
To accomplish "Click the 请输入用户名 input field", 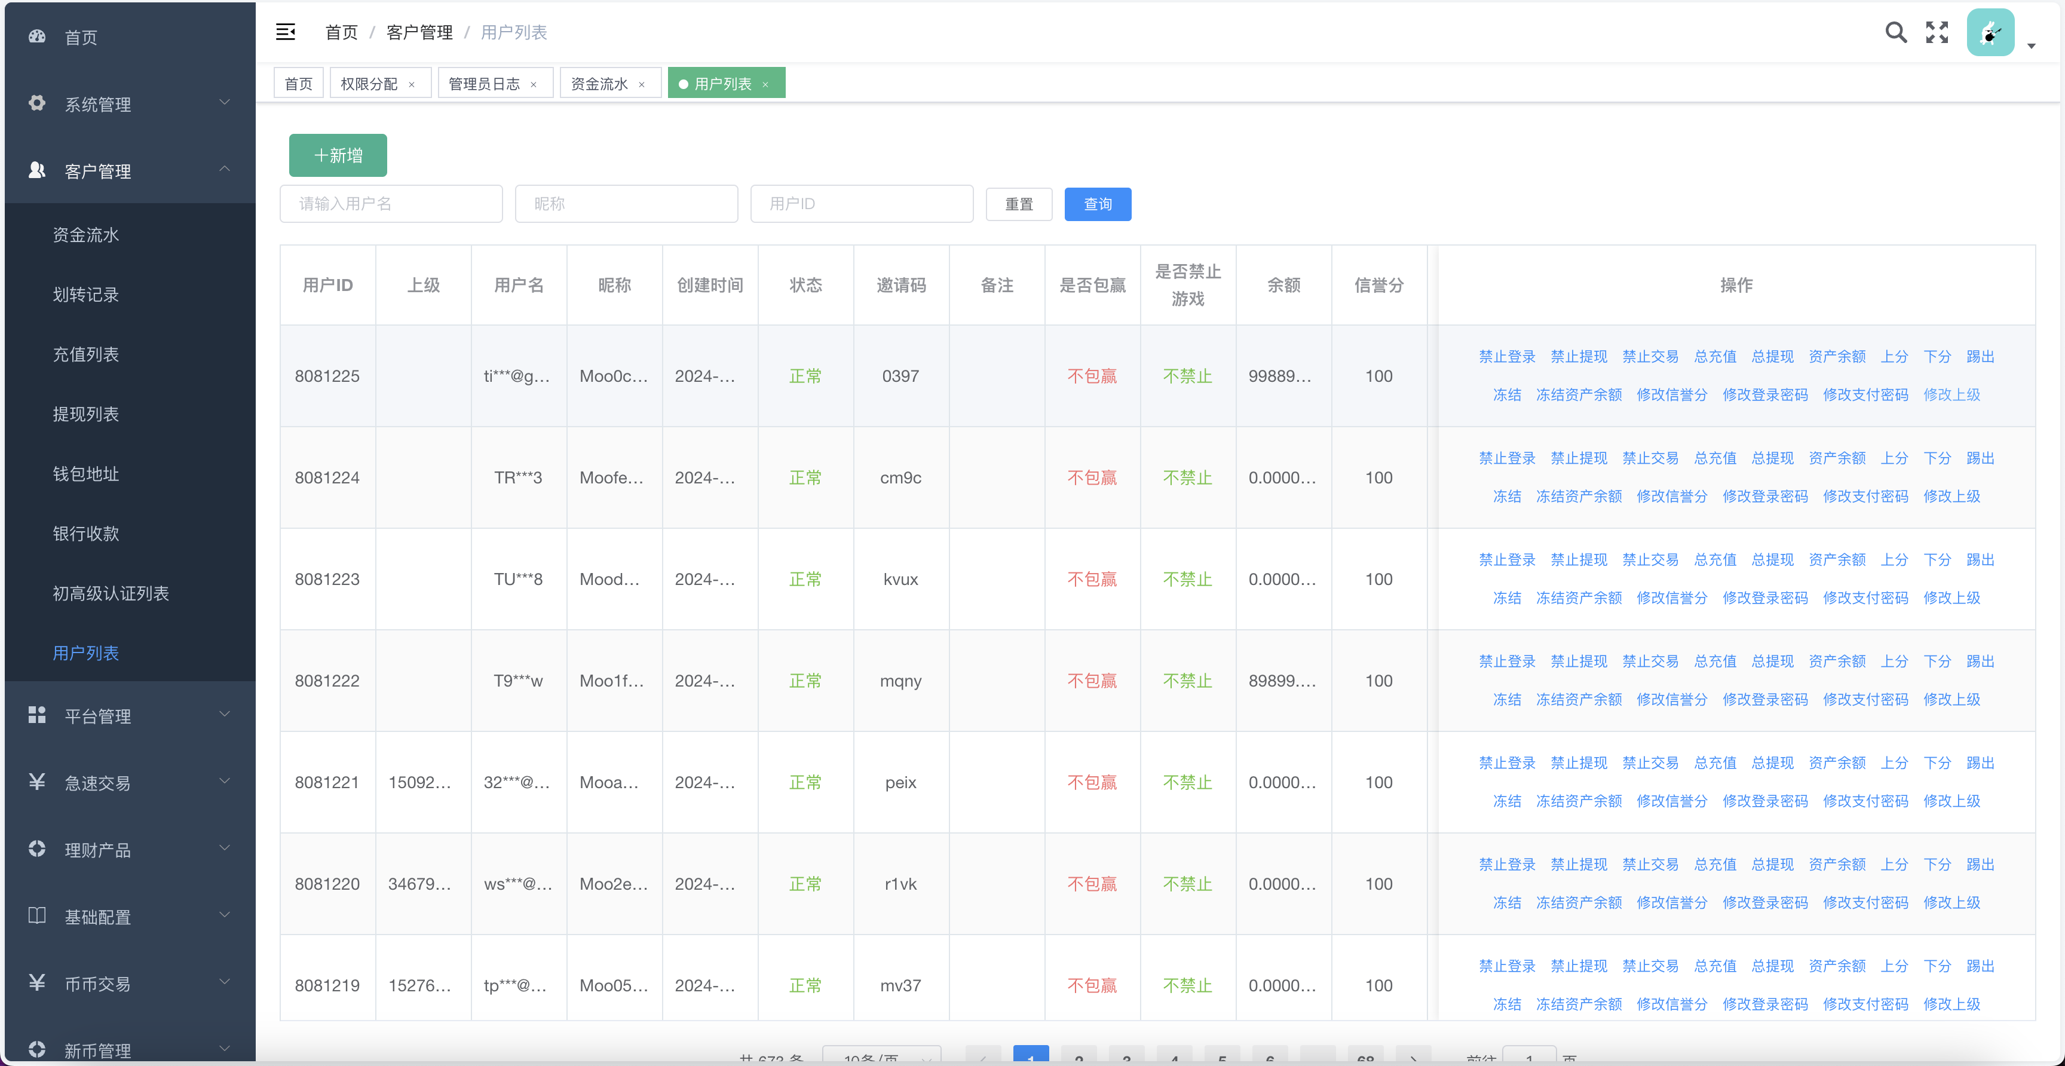I will point(391,204).
